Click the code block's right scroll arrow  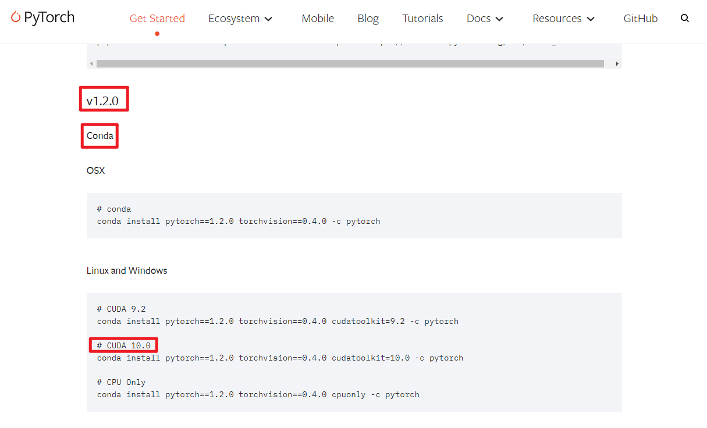pos(617,63)
